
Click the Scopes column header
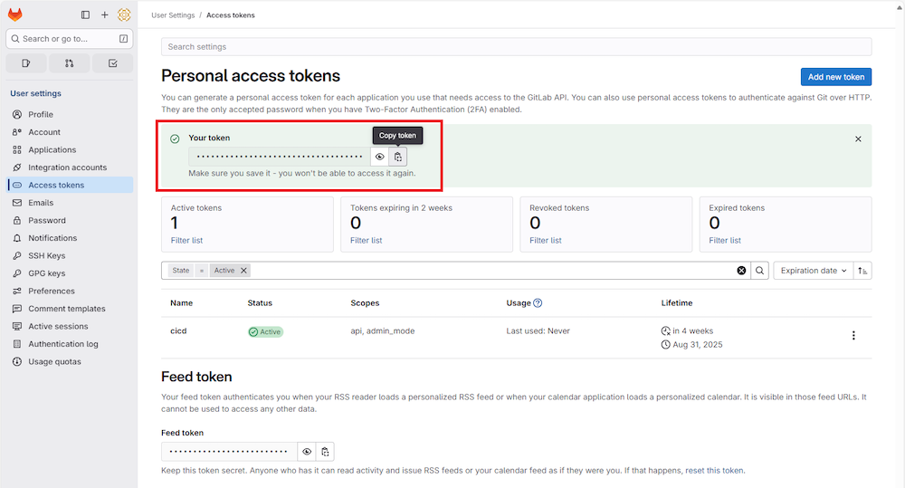365,303
